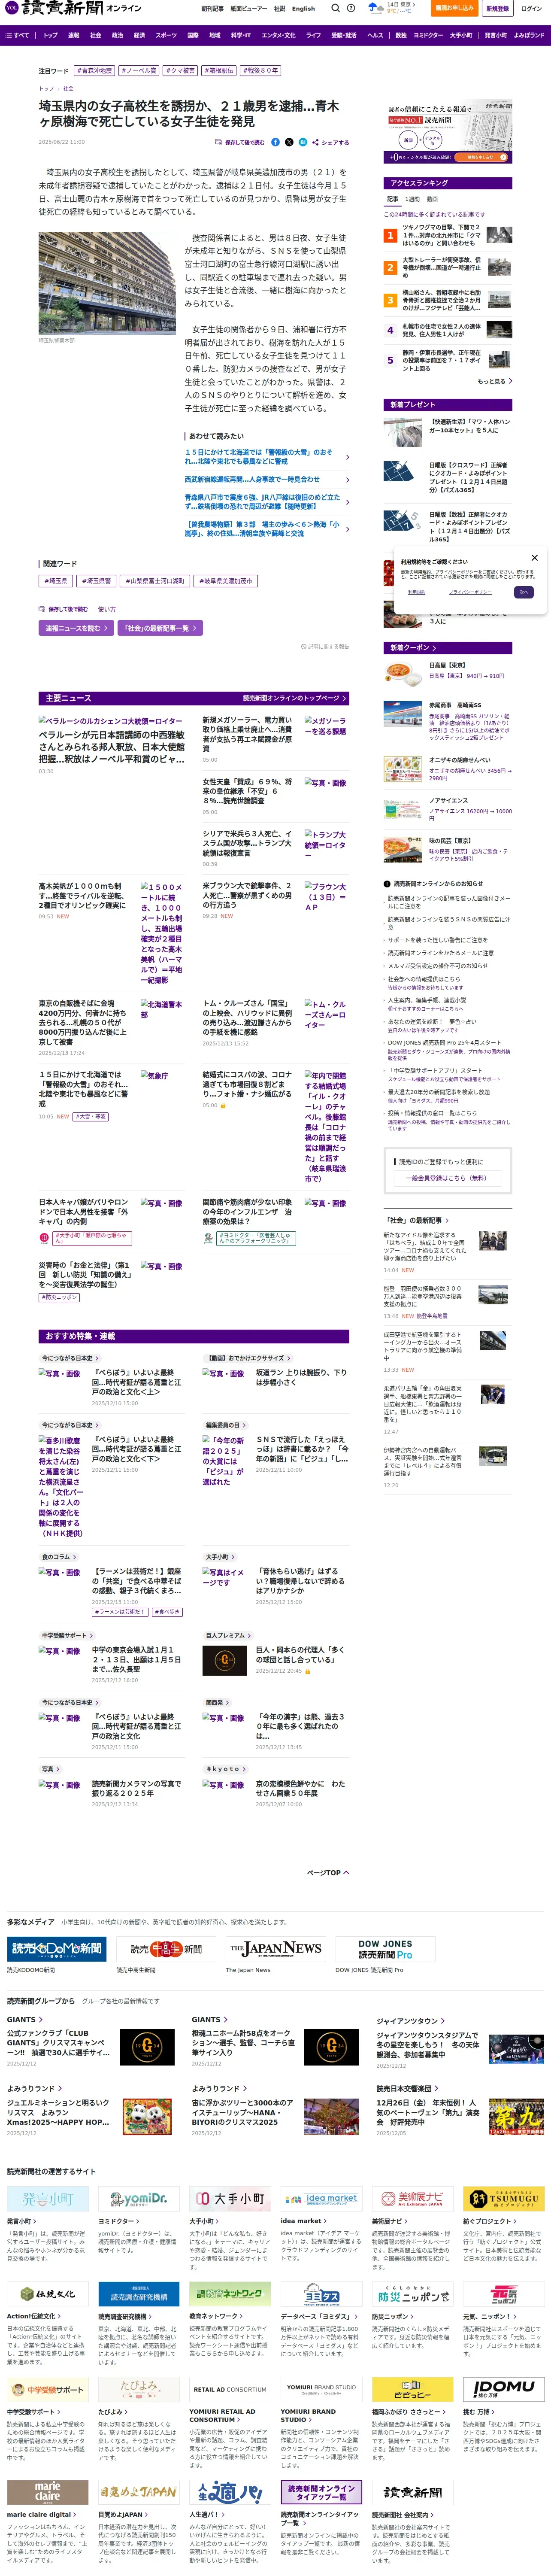Click the Yomiuri Shimbun Online logo
The width and height of the screenshot is (551, 2576).
pyautogui.click(x=73, y=8)
